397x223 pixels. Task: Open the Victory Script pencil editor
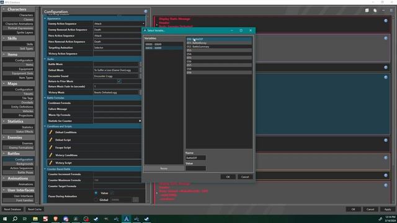pos(51,163)
